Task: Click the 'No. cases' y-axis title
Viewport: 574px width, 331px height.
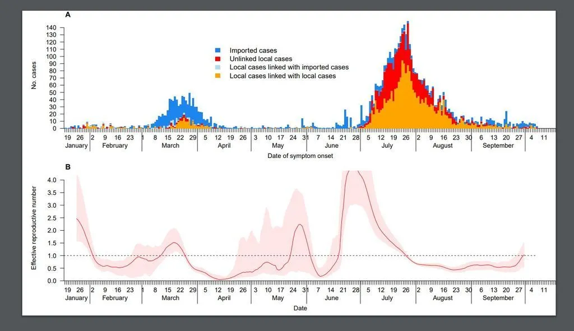Action: (x=34, y=76)
